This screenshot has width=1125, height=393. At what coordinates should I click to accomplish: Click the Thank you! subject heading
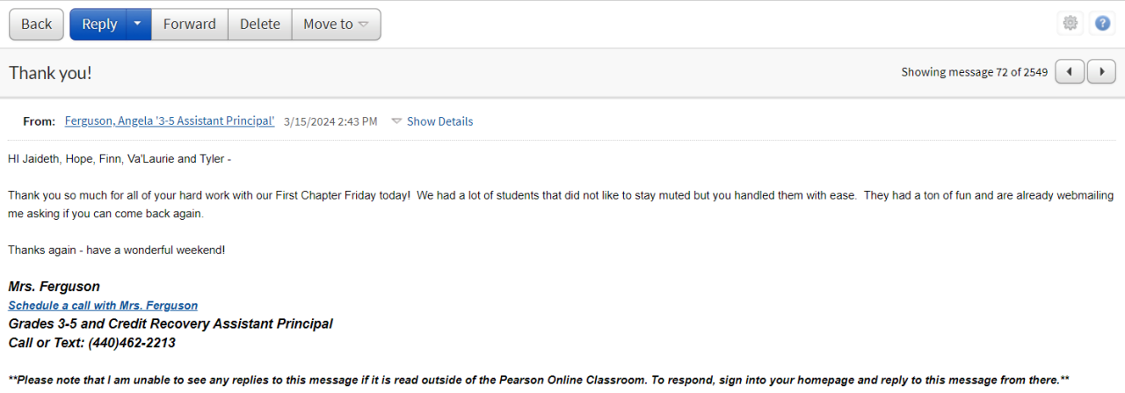click(x=50, y=73)
